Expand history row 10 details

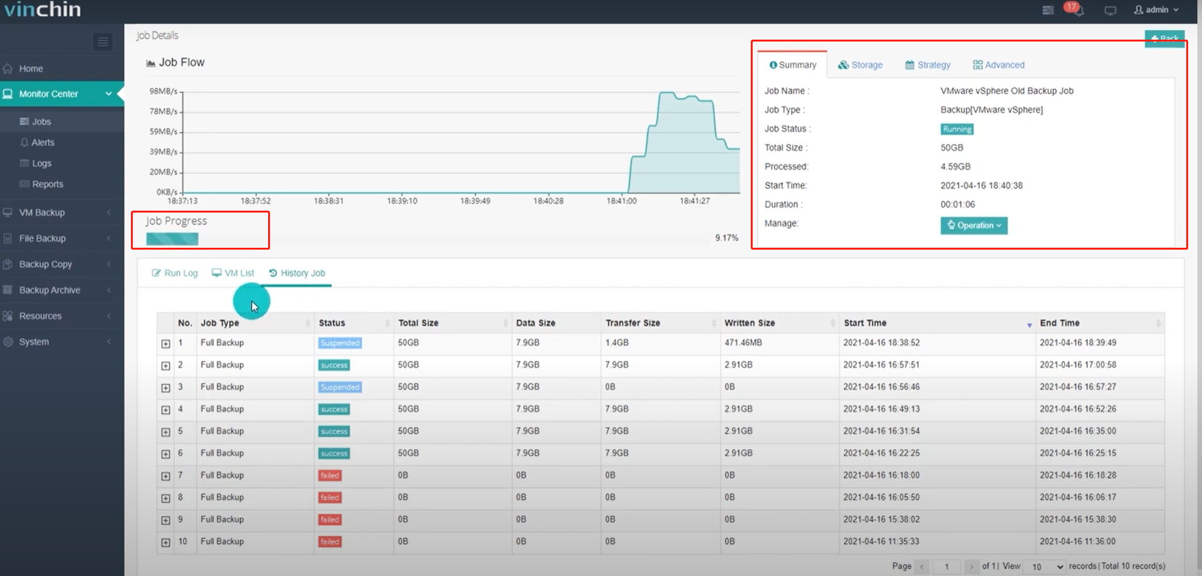click(166, 543)
